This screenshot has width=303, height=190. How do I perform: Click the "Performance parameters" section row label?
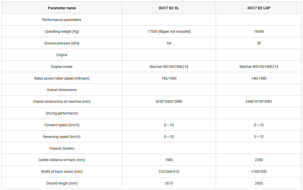pos(62,20)
